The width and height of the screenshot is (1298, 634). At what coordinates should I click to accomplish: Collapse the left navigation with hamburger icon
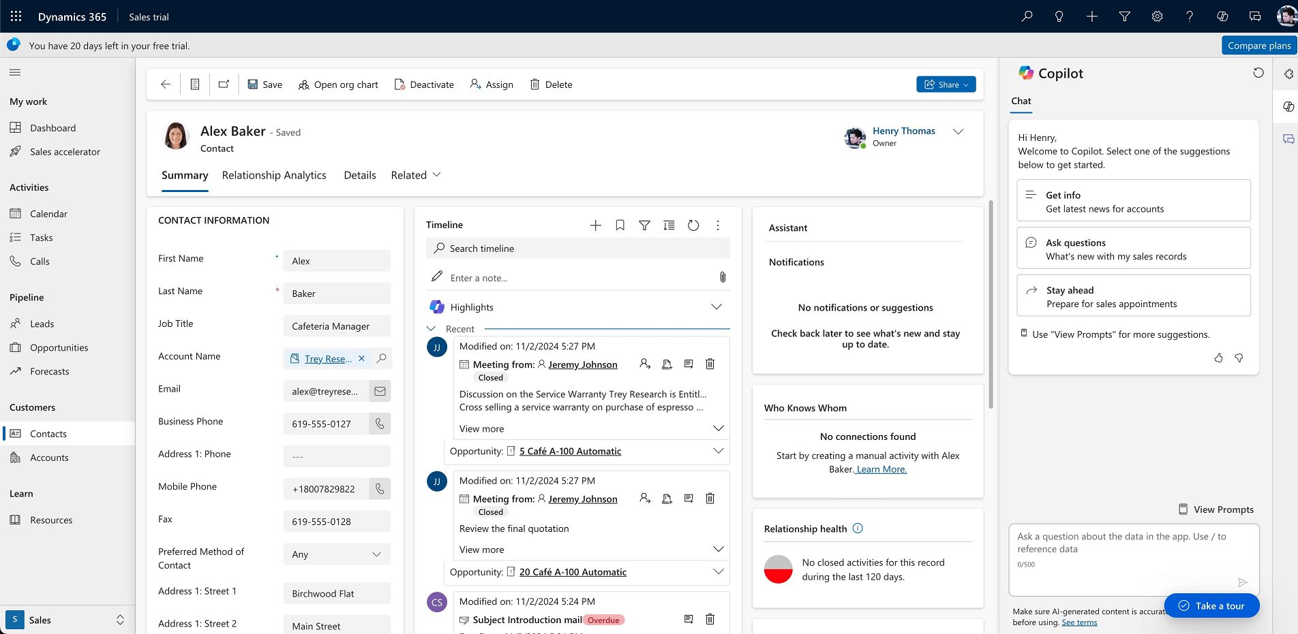[14, 72]
